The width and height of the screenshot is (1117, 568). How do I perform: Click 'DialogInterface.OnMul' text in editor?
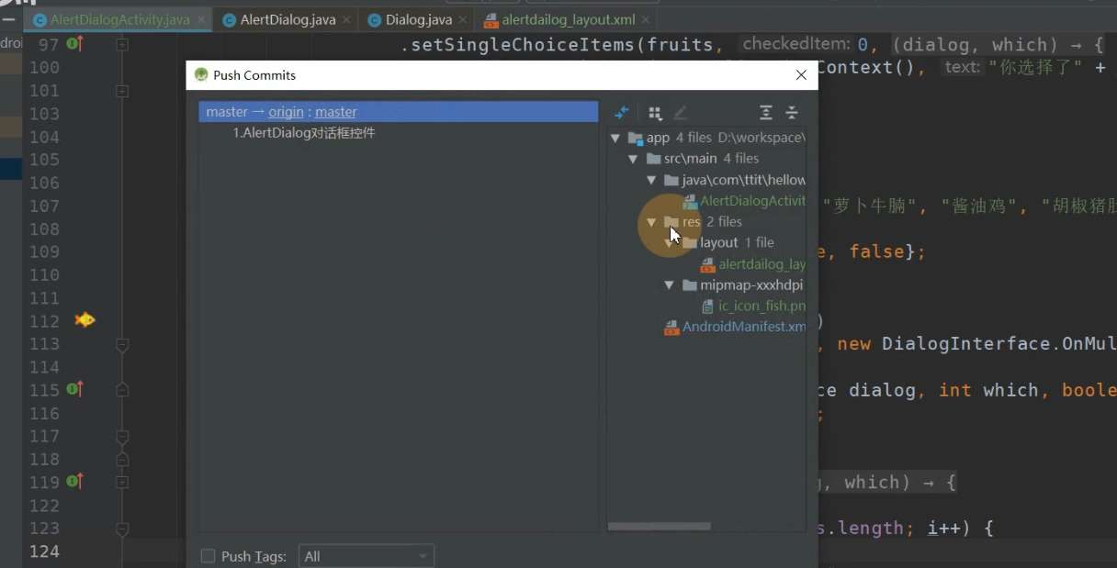(999, 344)
